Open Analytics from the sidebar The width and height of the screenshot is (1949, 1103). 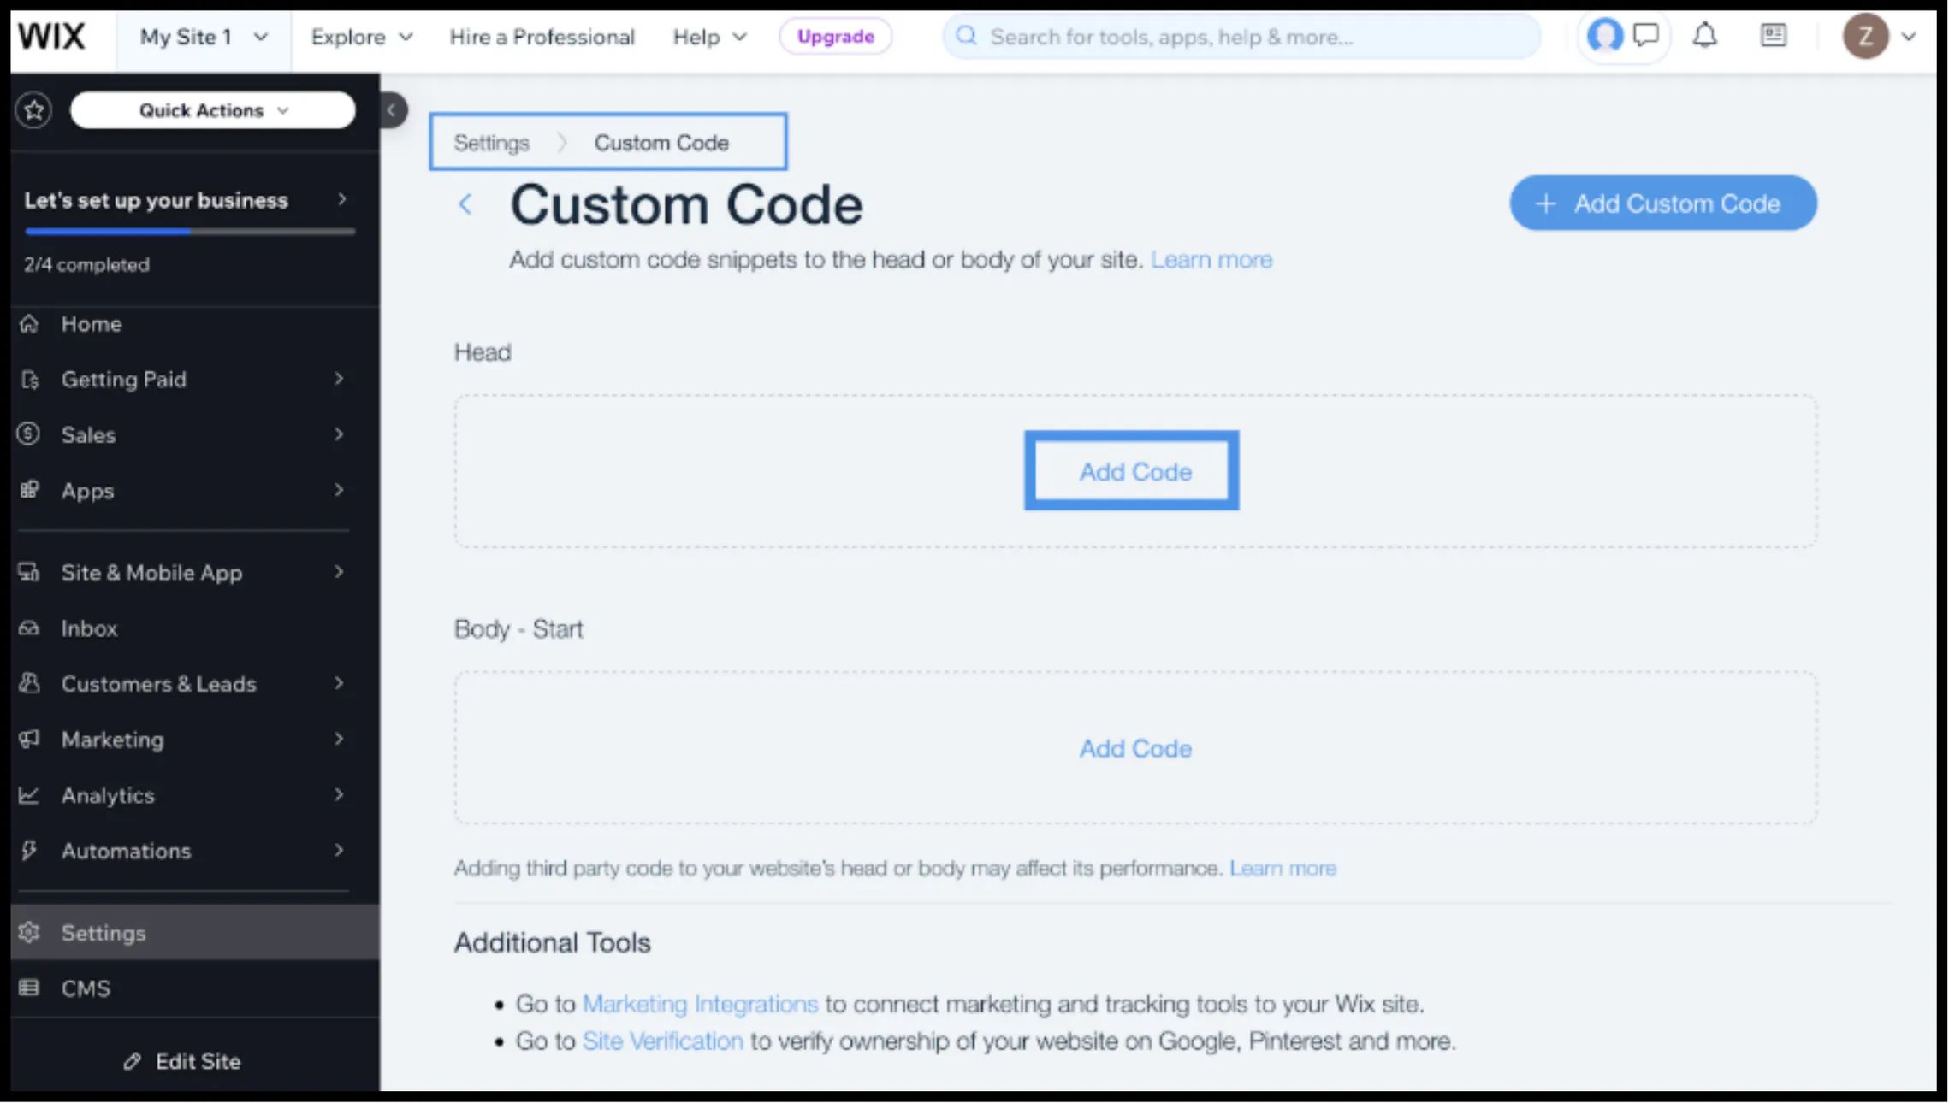click(x=108, y=795)
